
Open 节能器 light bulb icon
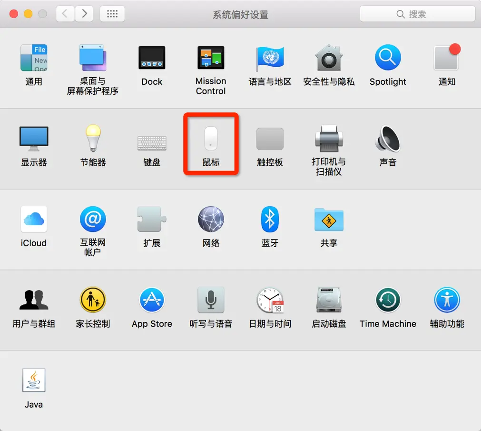(93, 138)
